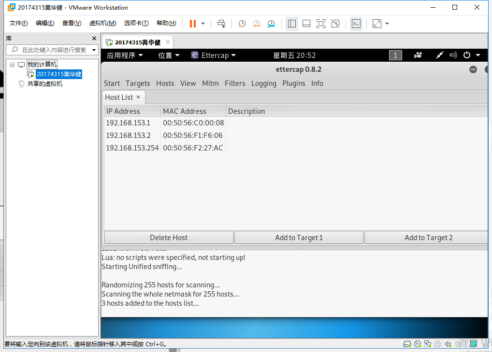Open the 编辑(E) menu
This screenshot has width=492, height=352.
click(x=45, y=23)
